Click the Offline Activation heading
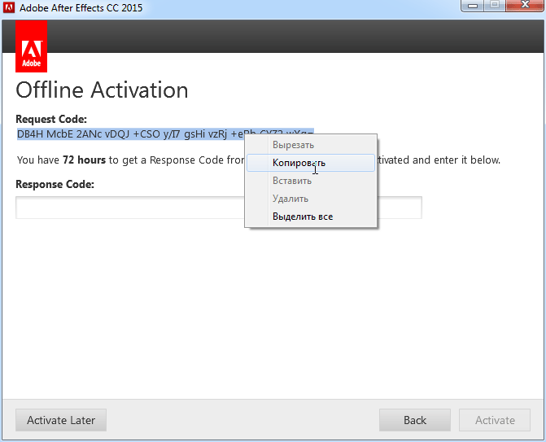 pyautogui.click(x=102, y=90)
